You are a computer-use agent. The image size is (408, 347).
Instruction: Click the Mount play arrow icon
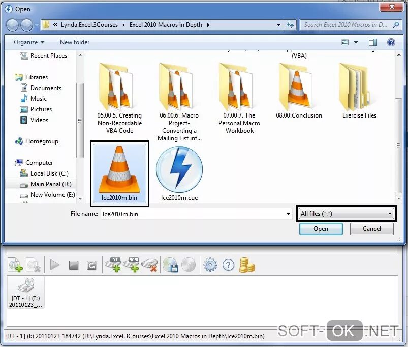[x=55, y=265]
